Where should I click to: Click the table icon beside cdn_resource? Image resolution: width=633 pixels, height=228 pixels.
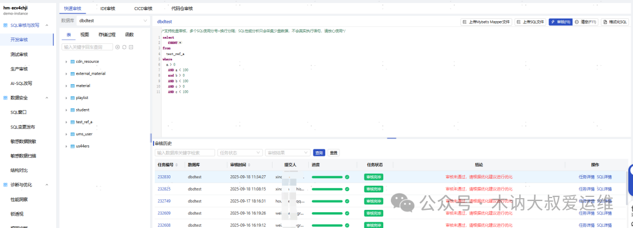(x=73, y=62)
